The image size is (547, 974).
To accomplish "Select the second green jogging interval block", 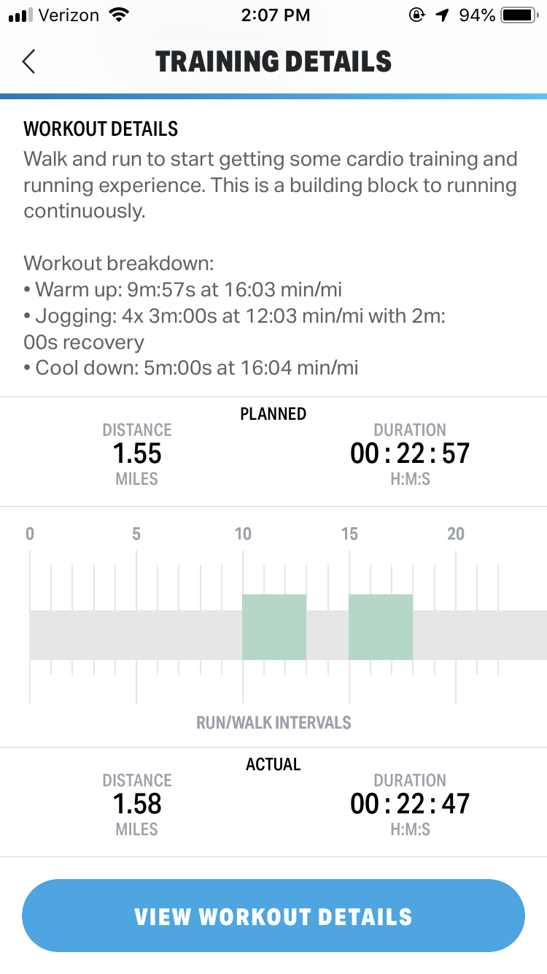I will click(x=381, y=627).
